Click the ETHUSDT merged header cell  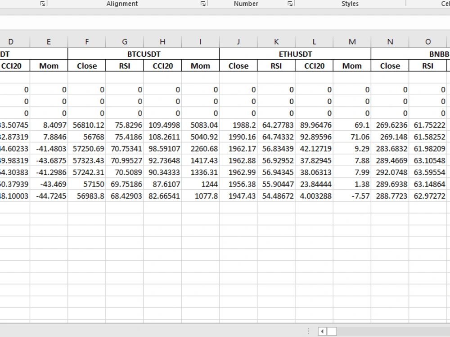click(x=295, y=54)
